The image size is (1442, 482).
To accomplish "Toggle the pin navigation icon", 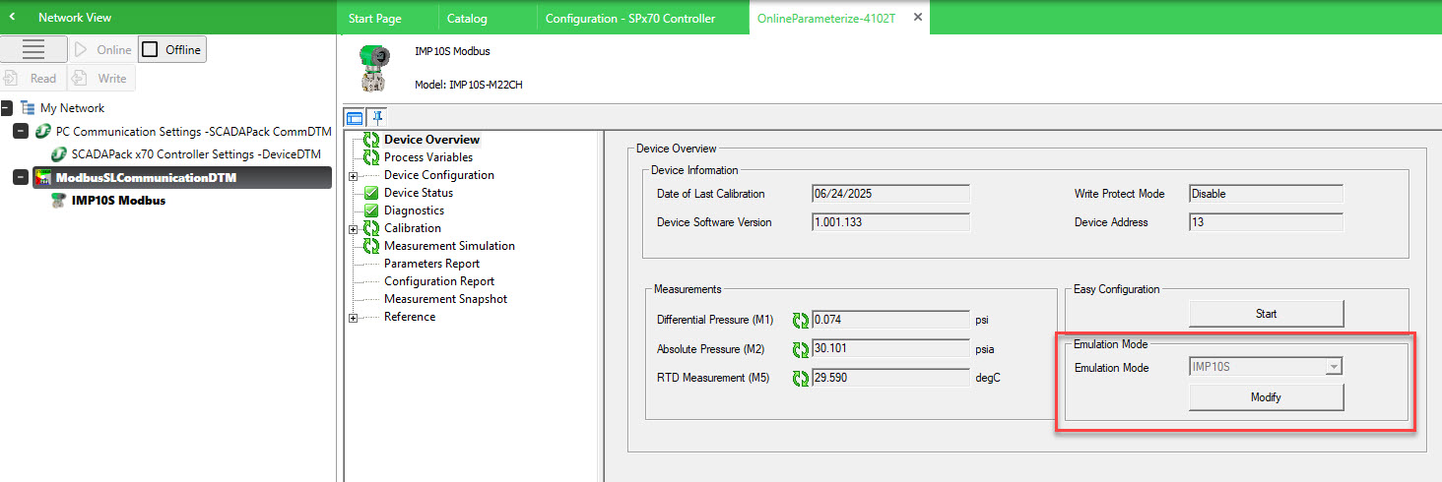I will (376, 117).
